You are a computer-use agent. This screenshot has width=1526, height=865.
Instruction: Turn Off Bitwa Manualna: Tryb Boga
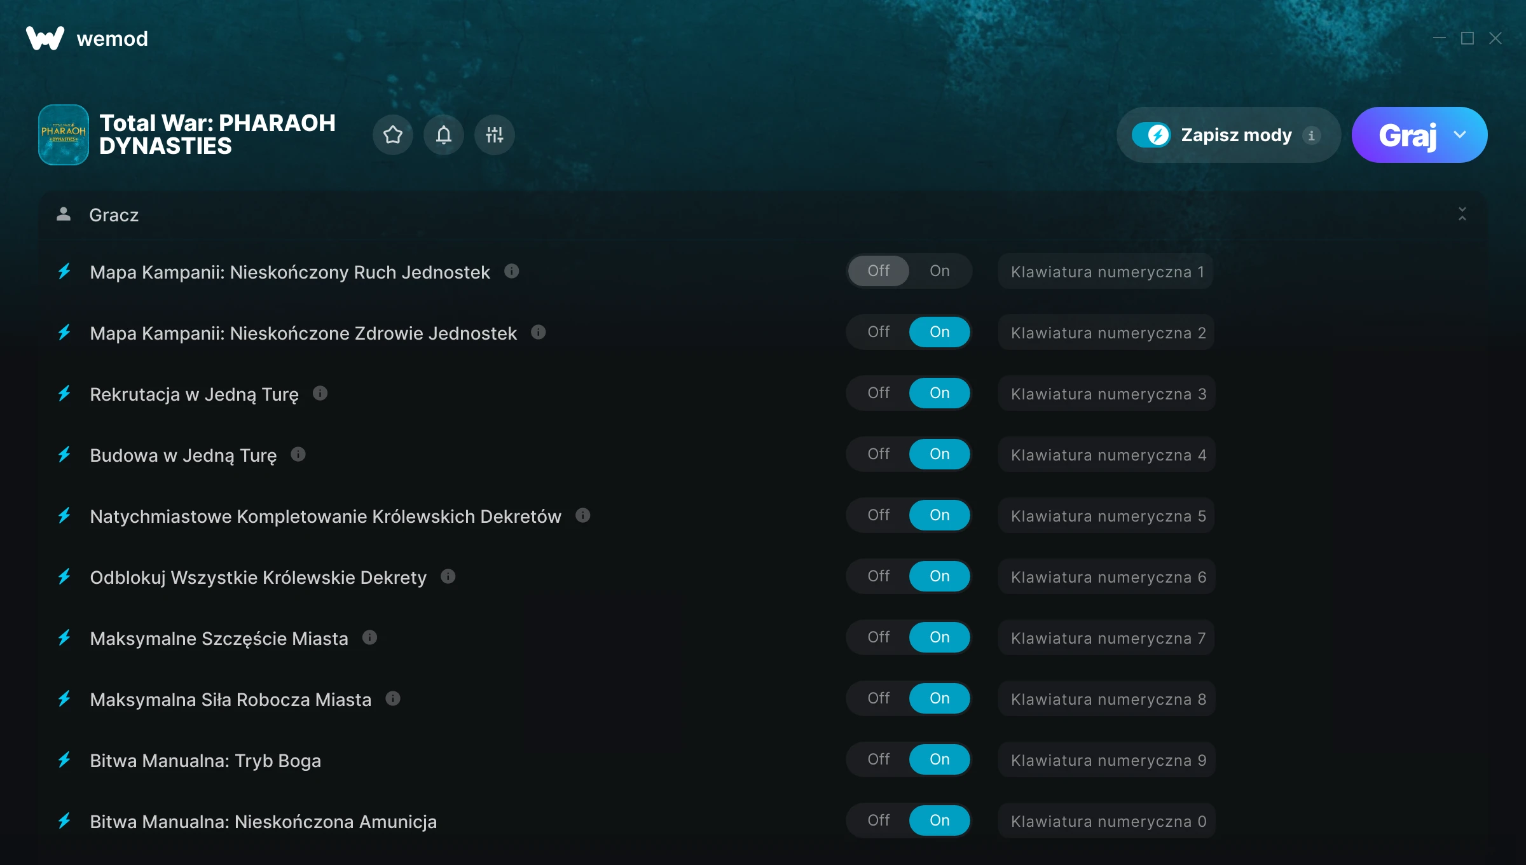(879, 759)
